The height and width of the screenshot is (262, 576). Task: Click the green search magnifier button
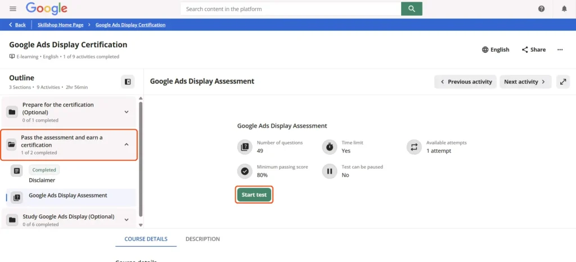[411, 9]
